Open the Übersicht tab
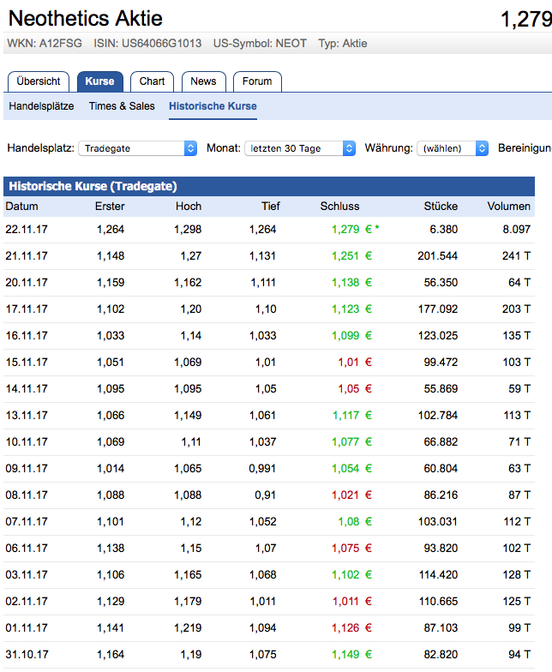The width and height of the screenshot is (552, 672). click(39, 81)
